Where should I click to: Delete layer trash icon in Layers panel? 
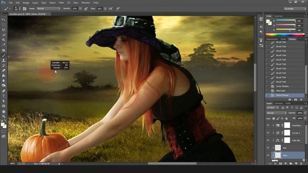pyautogui.click(x=301, y=163)
